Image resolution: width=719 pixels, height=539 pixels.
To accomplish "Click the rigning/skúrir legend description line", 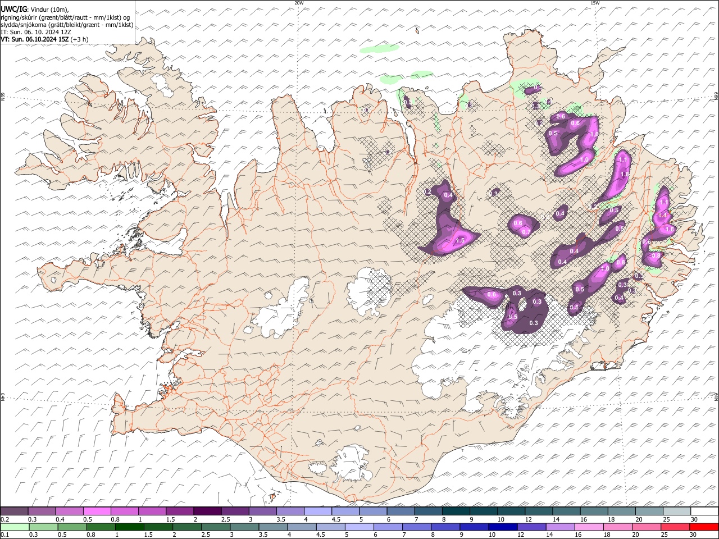I will point(65,17).
